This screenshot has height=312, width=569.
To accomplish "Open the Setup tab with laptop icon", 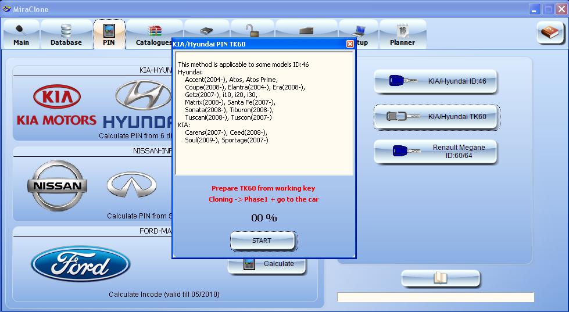I will point(359,35).
